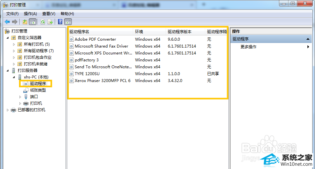Click the xhs-PC (本地) server icon
Screen dimensions: 315x169
click(x=20, y=77)
